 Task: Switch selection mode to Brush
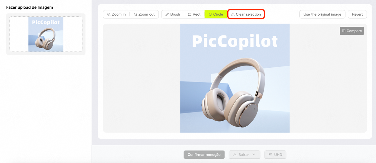pyautogui.click(x=173, y=14)
